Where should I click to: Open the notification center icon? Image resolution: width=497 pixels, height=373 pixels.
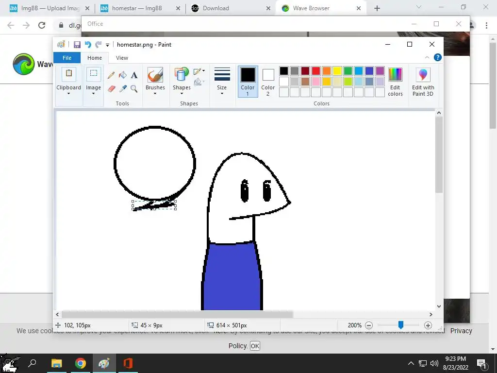pos(481,363)
